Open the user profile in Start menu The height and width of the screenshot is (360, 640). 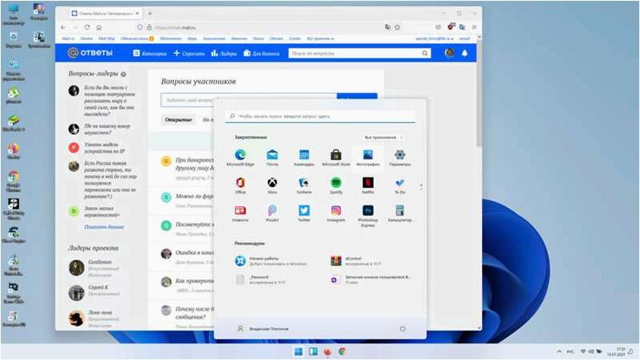(263, 329)
